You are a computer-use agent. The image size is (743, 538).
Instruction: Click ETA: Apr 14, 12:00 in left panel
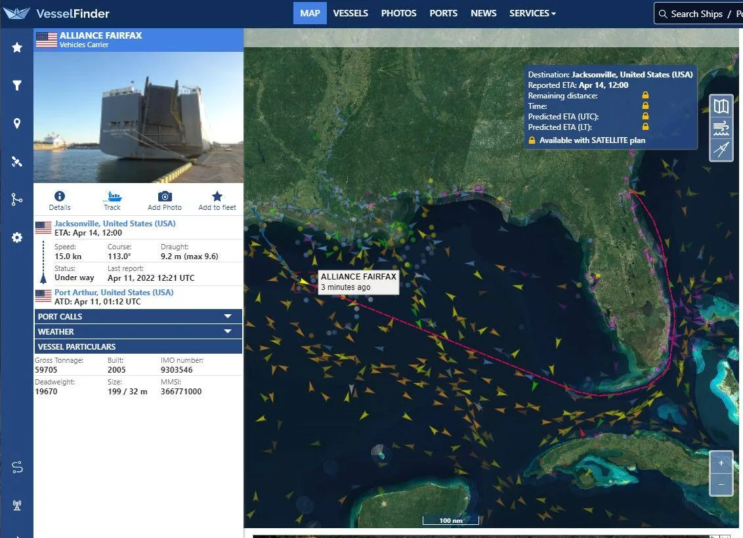point(88,233)
